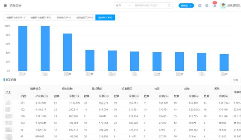Click the cell 970,932
241x140 pixels.
point(40,137)
